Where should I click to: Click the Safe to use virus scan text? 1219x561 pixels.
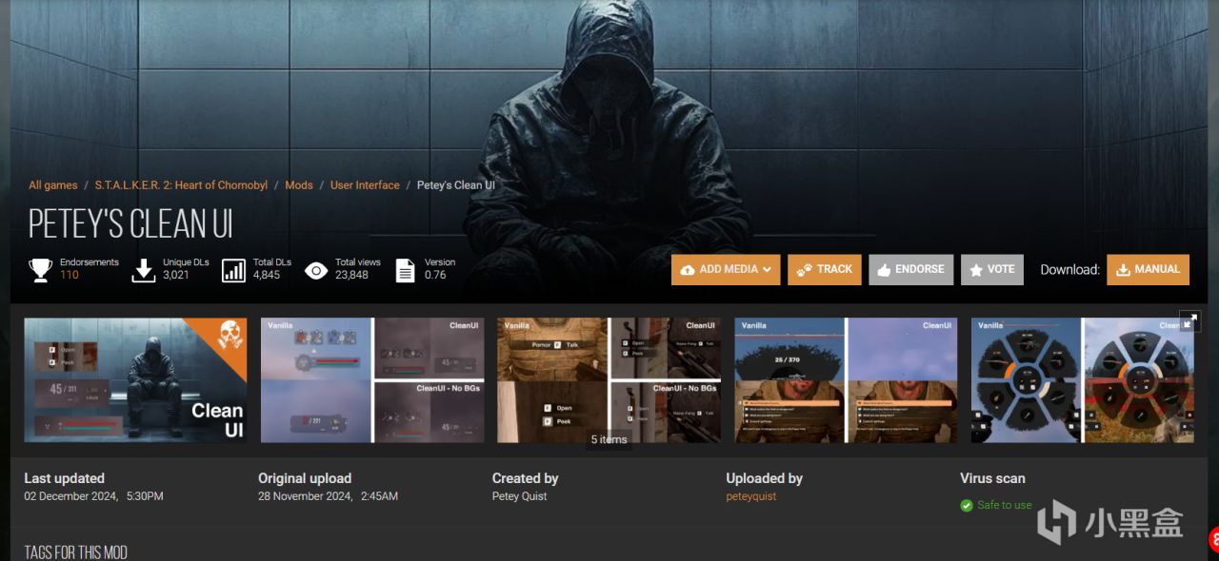coord(1005,505)
